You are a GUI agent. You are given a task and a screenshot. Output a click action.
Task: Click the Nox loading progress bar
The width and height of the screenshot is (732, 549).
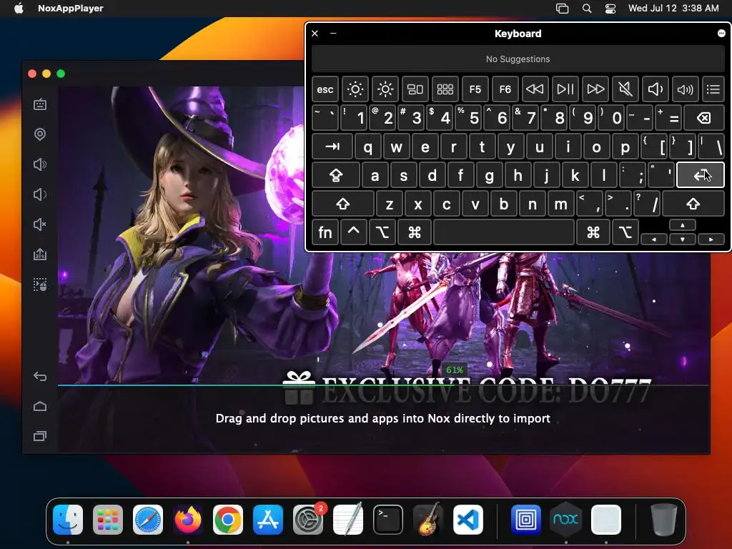(383, 385)
